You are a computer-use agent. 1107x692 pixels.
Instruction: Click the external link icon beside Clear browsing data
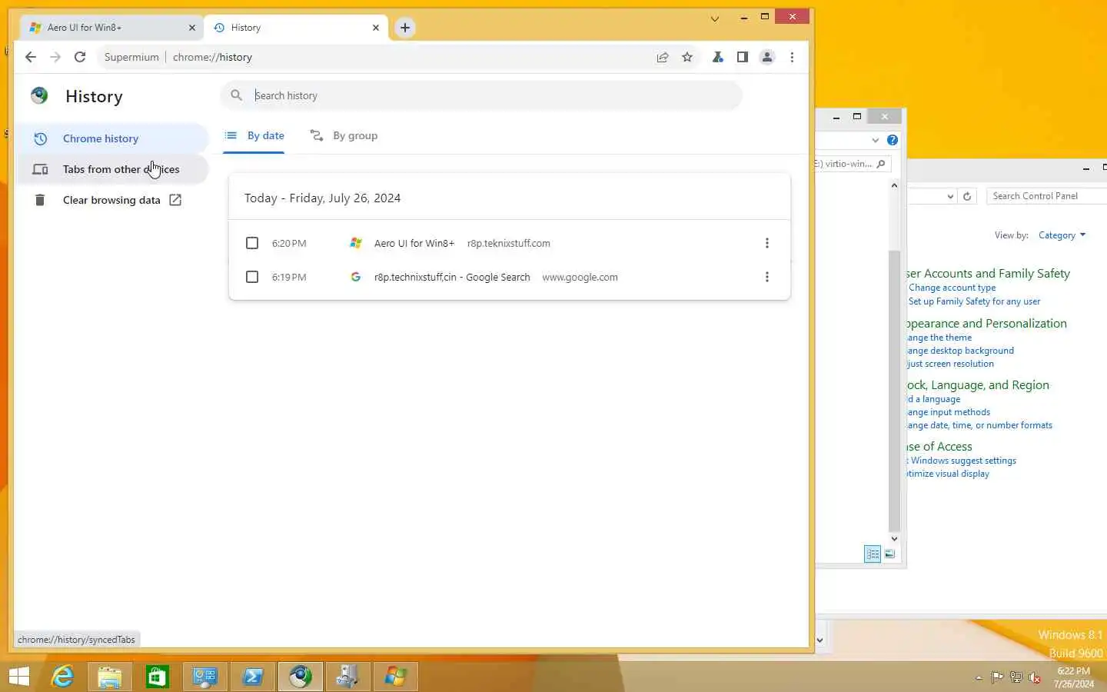(175, 200)
